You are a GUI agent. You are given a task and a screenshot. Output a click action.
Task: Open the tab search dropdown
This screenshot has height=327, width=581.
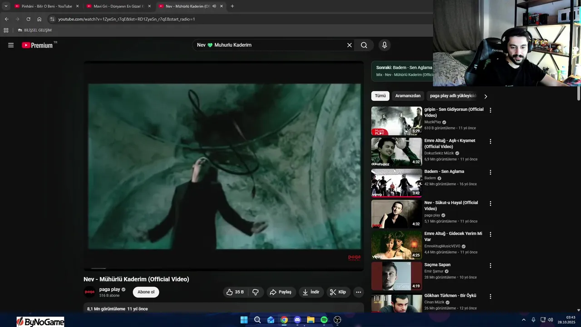tap(6, 6)
